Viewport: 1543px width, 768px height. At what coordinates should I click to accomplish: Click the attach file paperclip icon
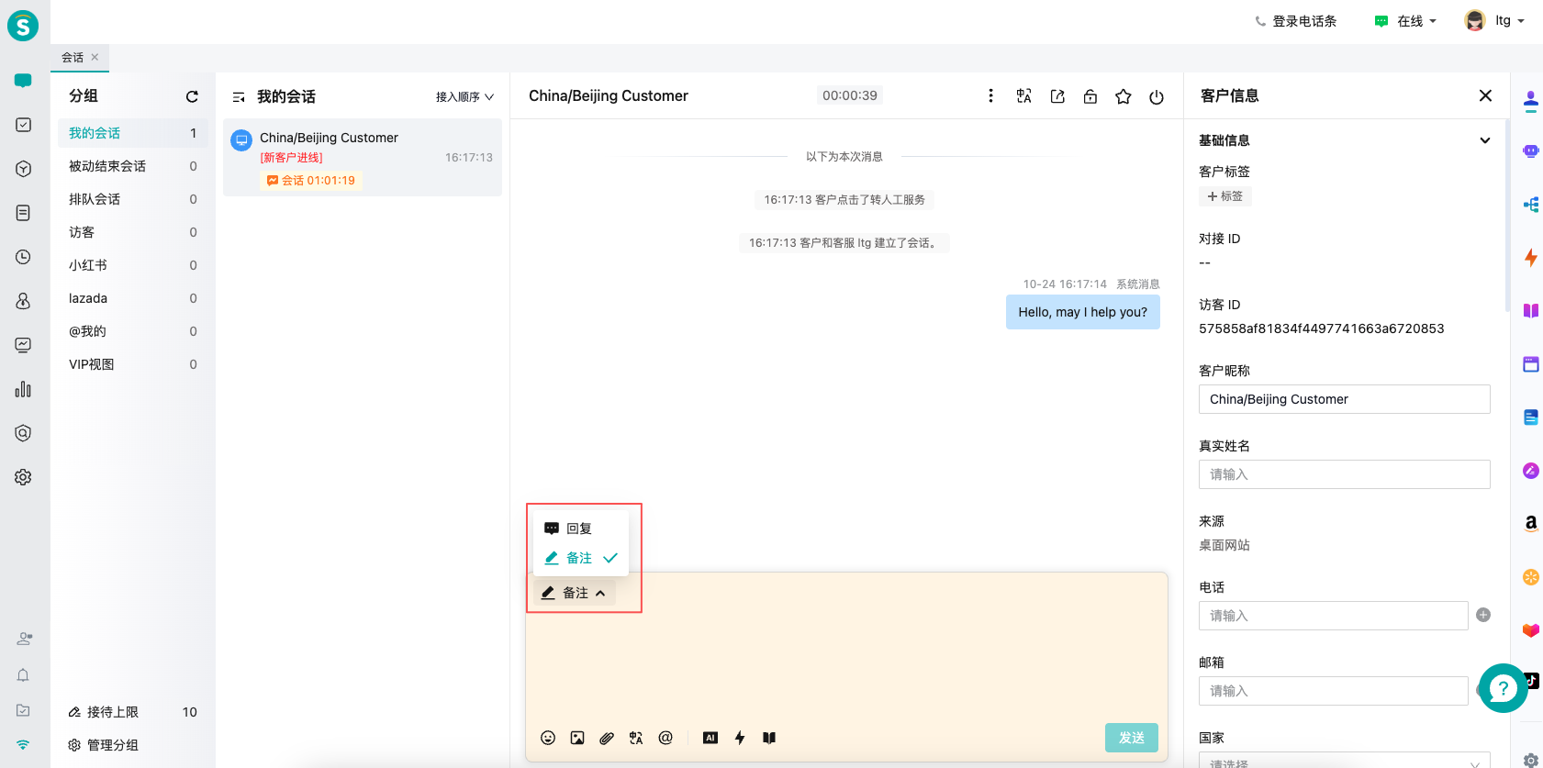pyautogui.click(x=607, y=738)
